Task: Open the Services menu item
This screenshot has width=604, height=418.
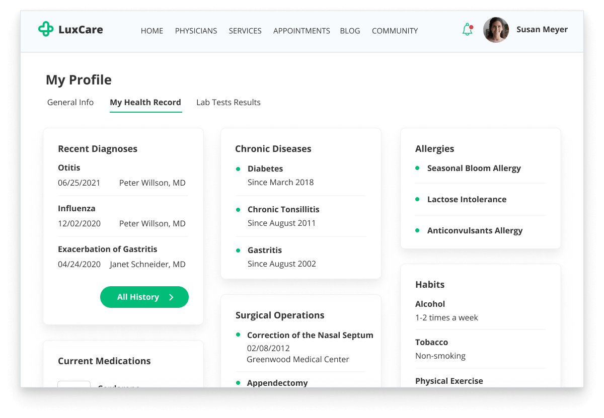Action: click(245, 31)
